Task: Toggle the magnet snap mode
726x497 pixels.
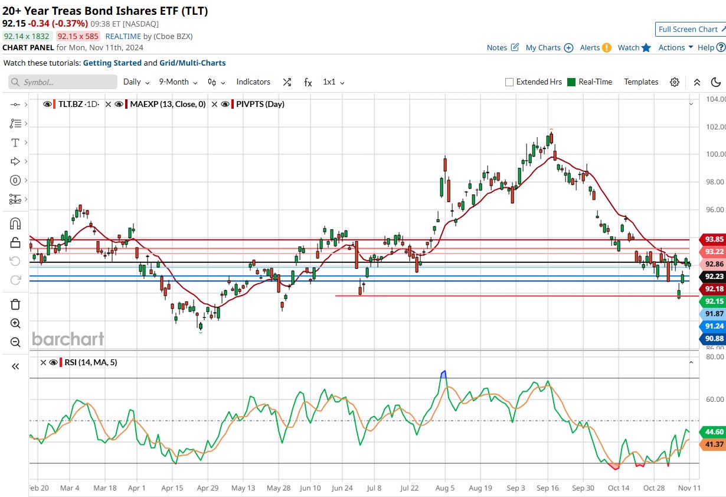Action: tap(15, 223)
